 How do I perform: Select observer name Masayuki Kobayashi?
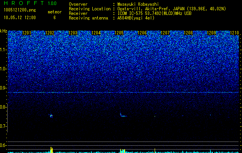pos(138,5)
